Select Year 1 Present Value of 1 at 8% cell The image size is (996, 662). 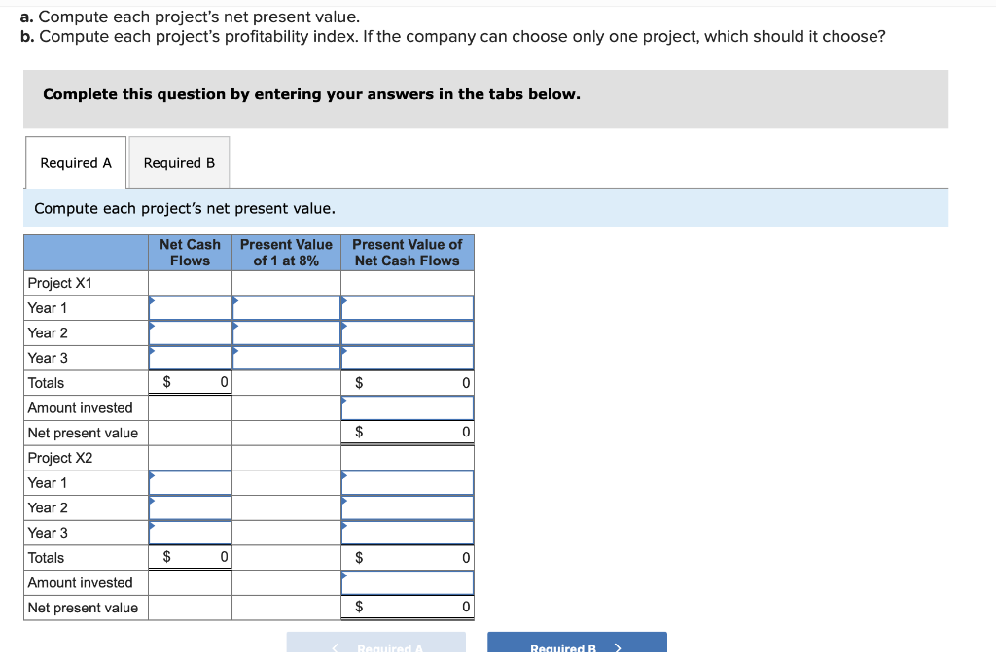point(285,307)
